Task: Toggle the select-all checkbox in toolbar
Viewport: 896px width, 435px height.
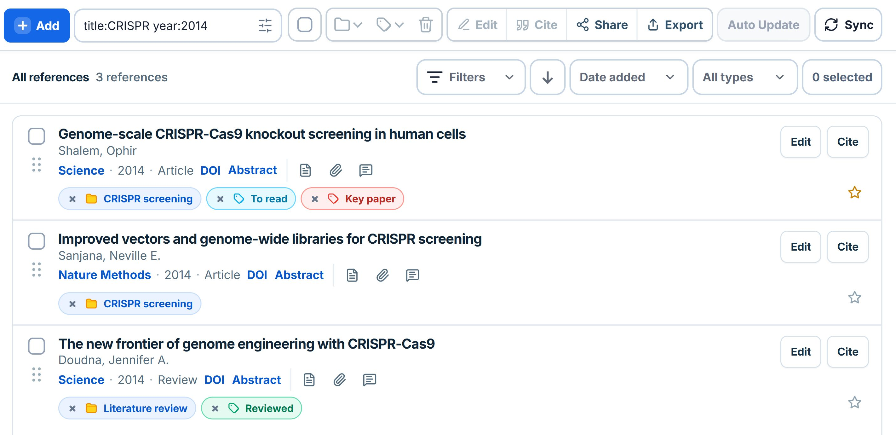Action: click(305, 25)
